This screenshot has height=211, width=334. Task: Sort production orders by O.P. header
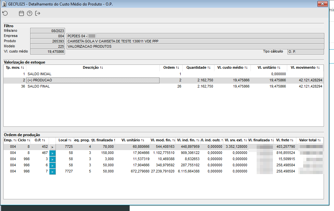(40, 140)
